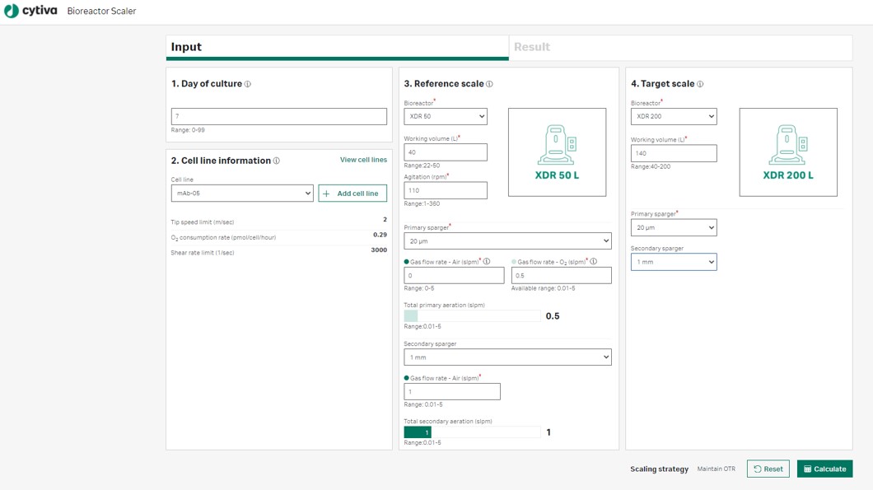The width and height of the screenshot is (873, 490).
Task: Click info icon beside Day of culture
Action: 248,84
